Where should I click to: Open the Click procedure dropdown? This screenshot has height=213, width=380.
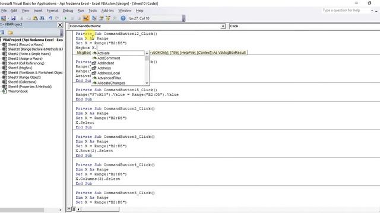click(x=305, y=26)
